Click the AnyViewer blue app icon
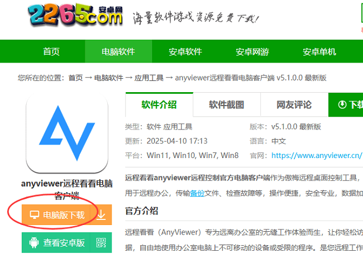 click(67, 134)
